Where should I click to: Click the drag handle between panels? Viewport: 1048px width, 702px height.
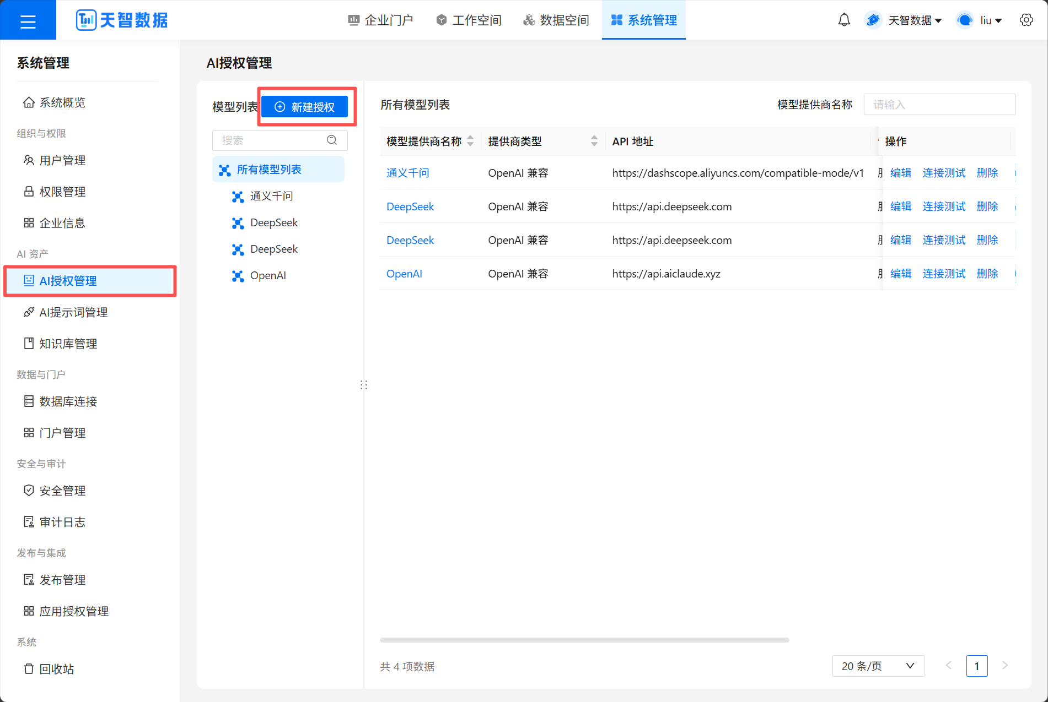[x=364, y=385]
